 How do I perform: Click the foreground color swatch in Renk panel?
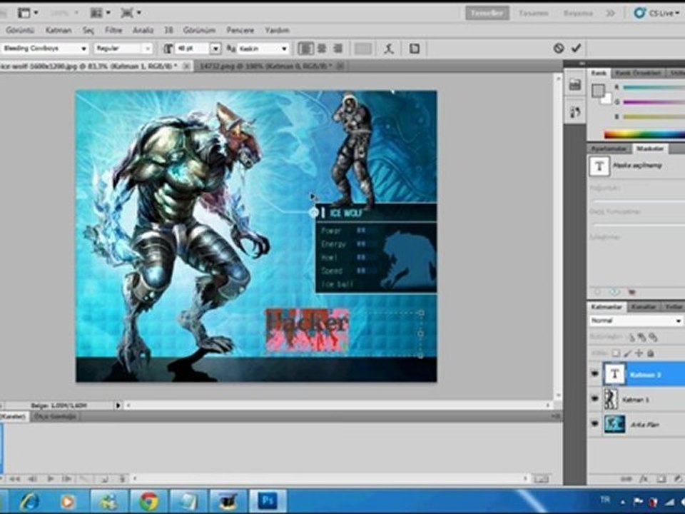coord(598,91)
